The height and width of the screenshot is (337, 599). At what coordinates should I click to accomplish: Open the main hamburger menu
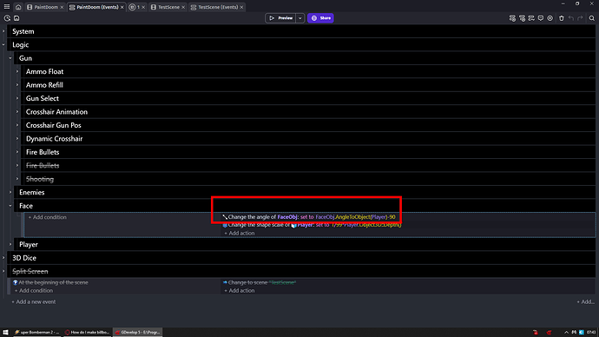click(x=6, y=7)
